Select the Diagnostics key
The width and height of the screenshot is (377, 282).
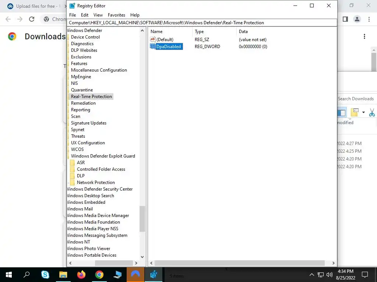click(82, 44)
